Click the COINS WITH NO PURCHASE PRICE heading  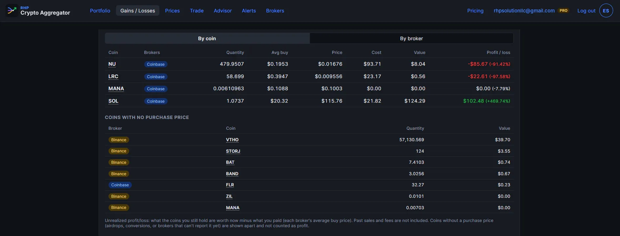pyautogui.click(x=147, y=117)
